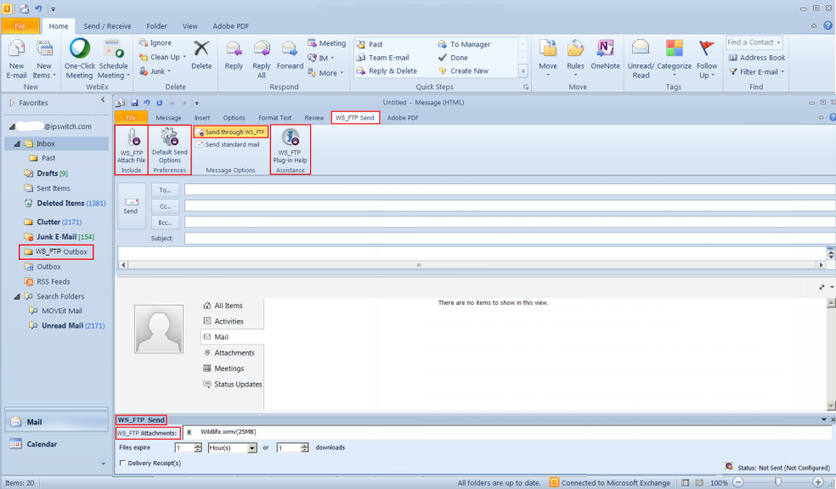Click the To Manager quick step
Image resolution: width=836 pixels, height=489 pixels.
(x=465, y=44)
